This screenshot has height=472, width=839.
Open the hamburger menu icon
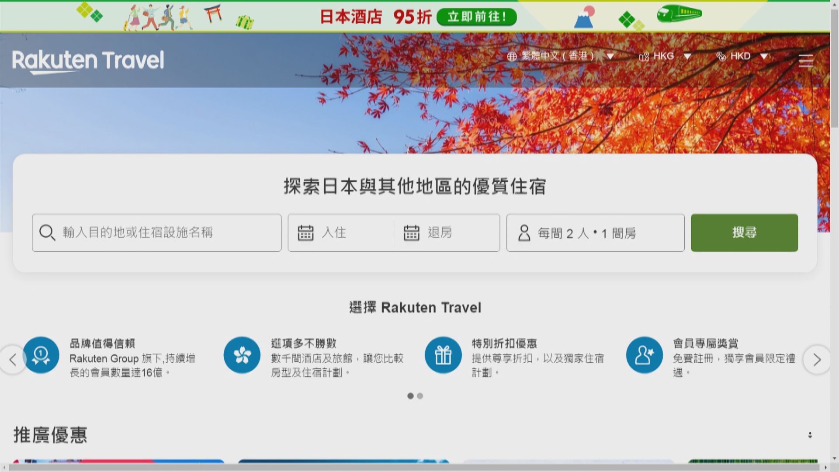click(x=806, y=60)
